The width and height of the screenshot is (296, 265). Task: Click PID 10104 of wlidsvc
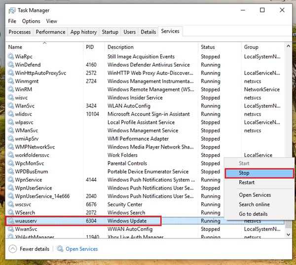(x=92, y=114)
